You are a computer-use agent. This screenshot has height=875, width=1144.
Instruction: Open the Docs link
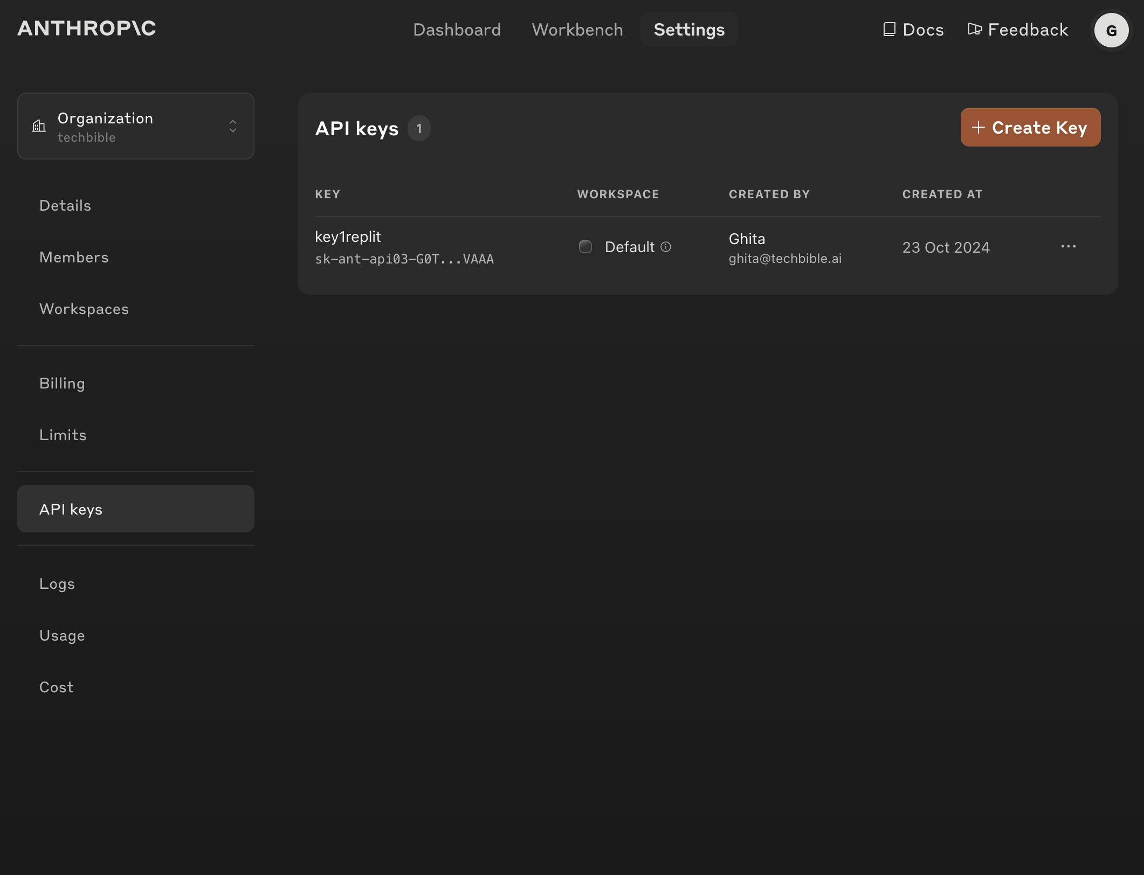pyautogui.click(x=913, y=29)
